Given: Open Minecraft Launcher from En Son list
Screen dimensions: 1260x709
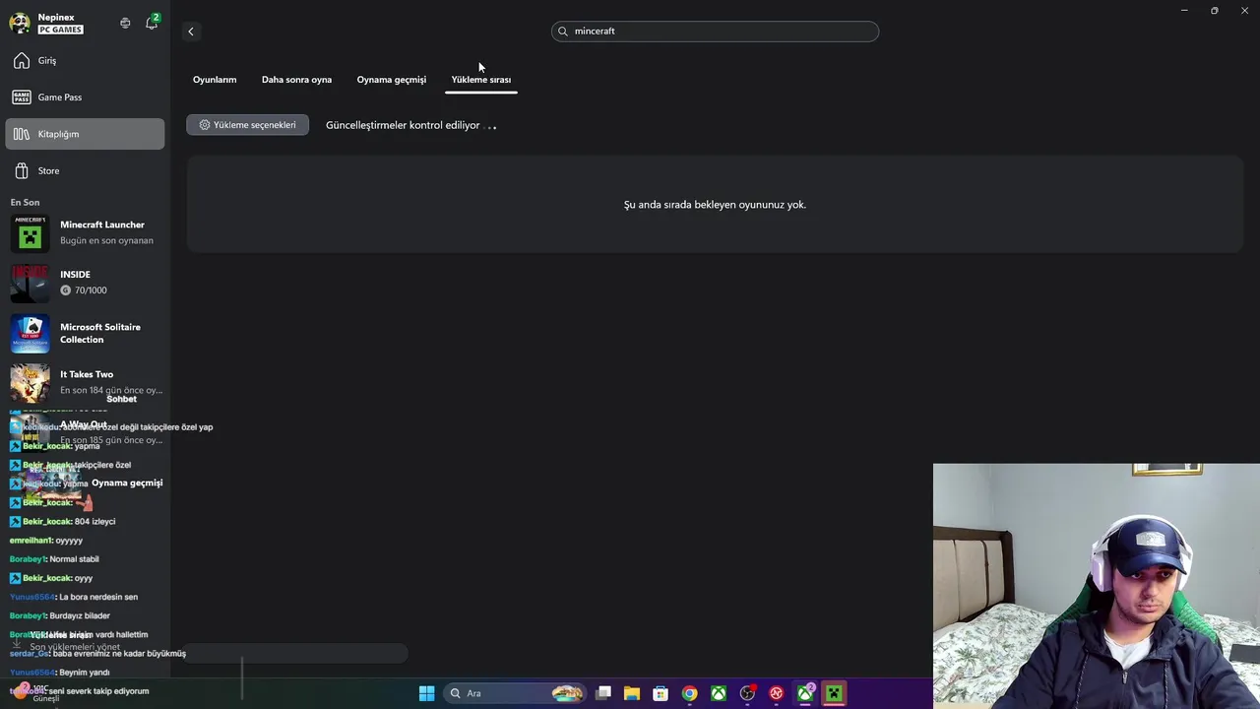Looking at the screenshot, I should 85,232.
